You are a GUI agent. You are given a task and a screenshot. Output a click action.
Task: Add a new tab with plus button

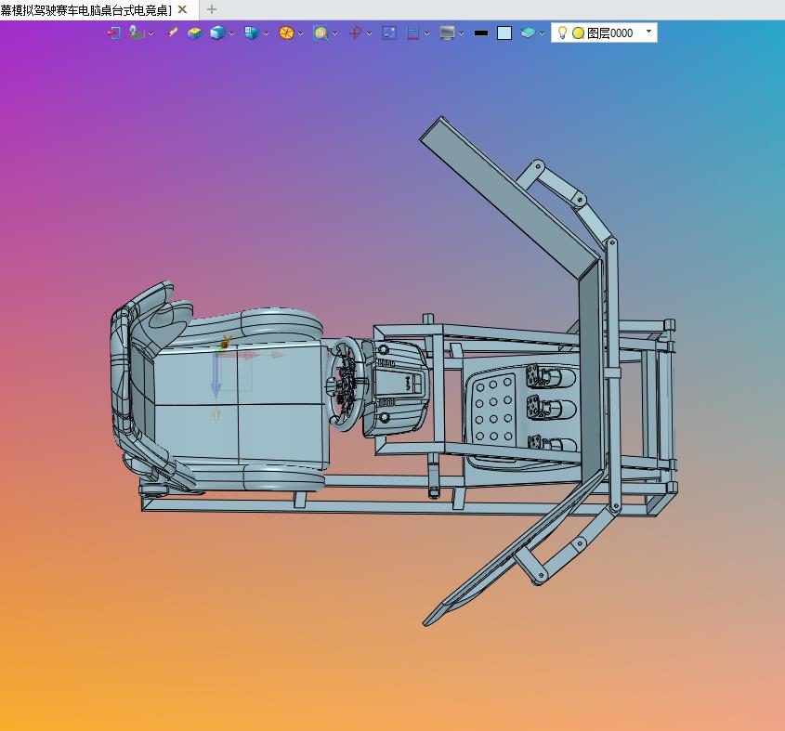[211, 9]
